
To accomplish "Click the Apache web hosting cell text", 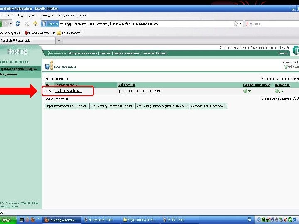I will point(139,91).
